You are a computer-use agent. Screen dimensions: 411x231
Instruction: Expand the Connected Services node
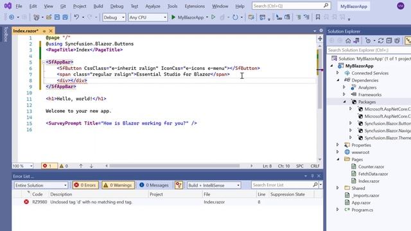[x=338, y=73]
